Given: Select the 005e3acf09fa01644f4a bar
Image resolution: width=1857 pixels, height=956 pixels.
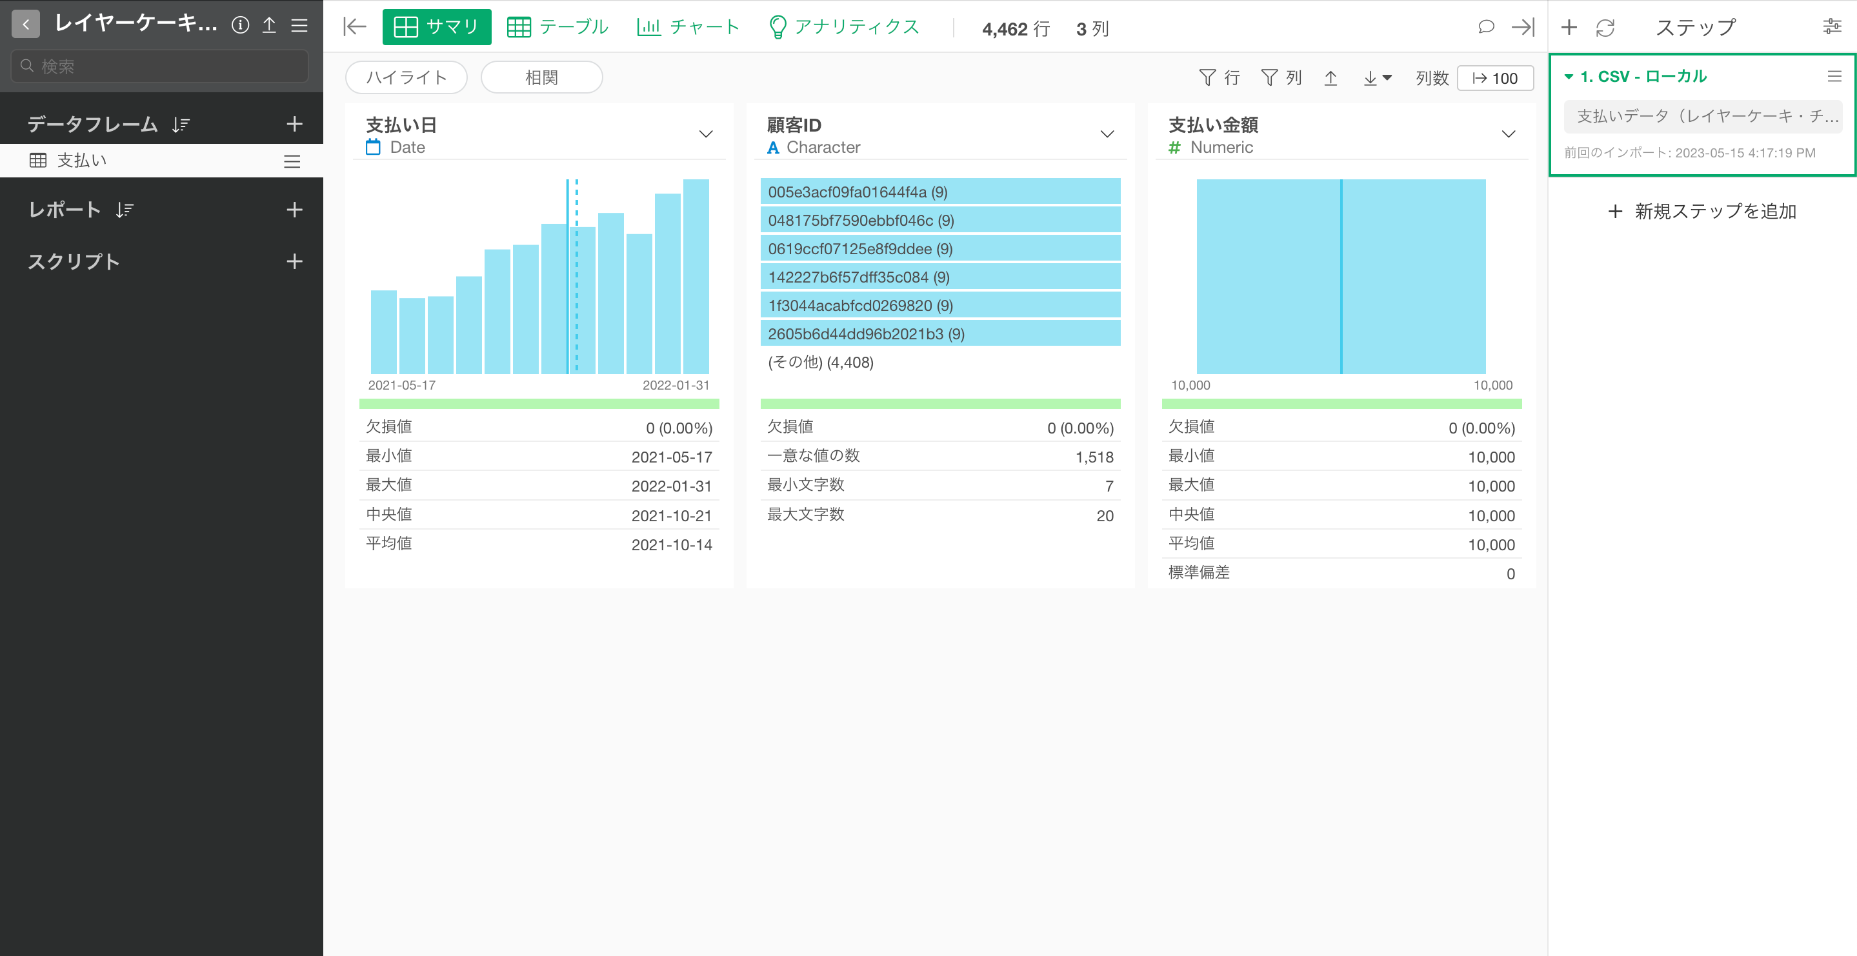Looking at the screenshot, I should pyautogui.click(x=940, y=192).
